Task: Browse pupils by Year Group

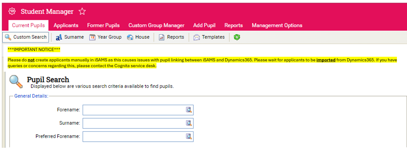Action: 105,37
